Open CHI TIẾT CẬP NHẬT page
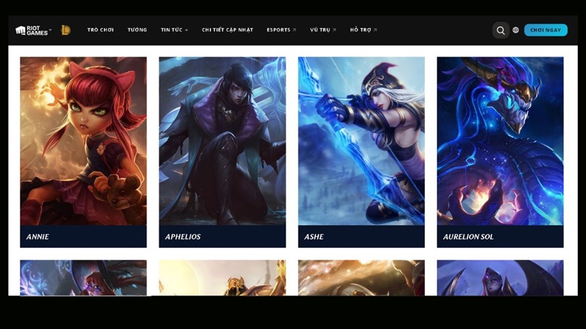 pos(228,30)
